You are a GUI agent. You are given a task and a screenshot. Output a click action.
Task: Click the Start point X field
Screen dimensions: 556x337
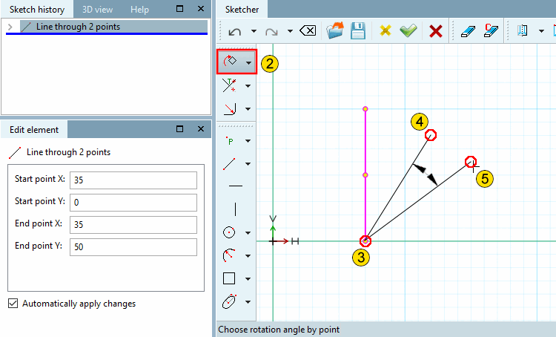(x=133, y=180)
